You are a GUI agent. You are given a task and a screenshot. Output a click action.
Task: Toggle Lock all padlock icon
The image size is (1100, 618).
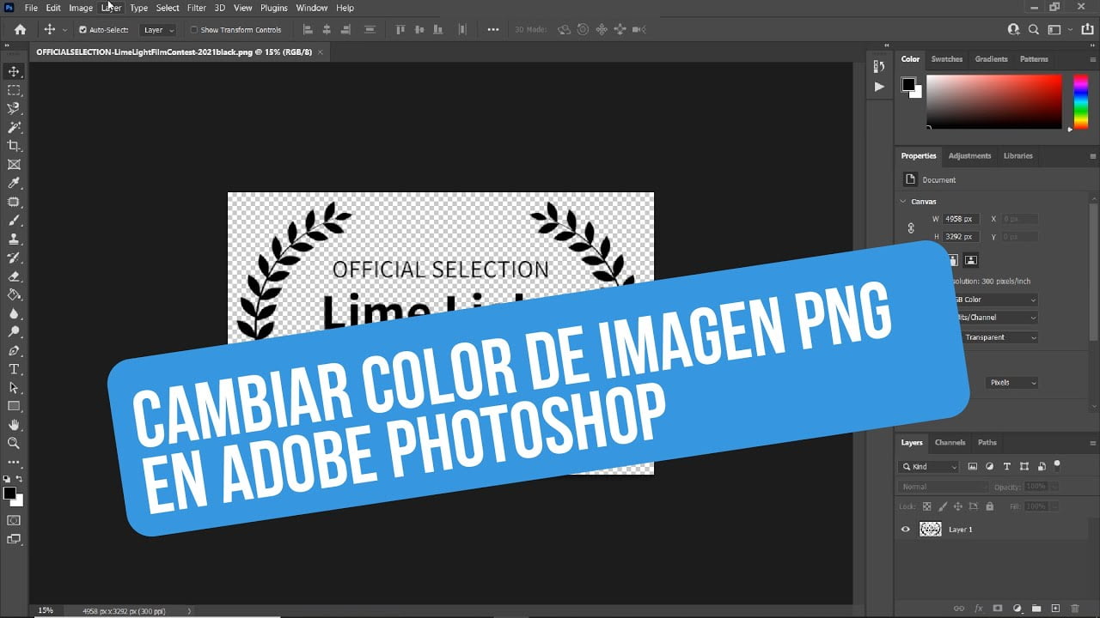[x=989, y=506]
